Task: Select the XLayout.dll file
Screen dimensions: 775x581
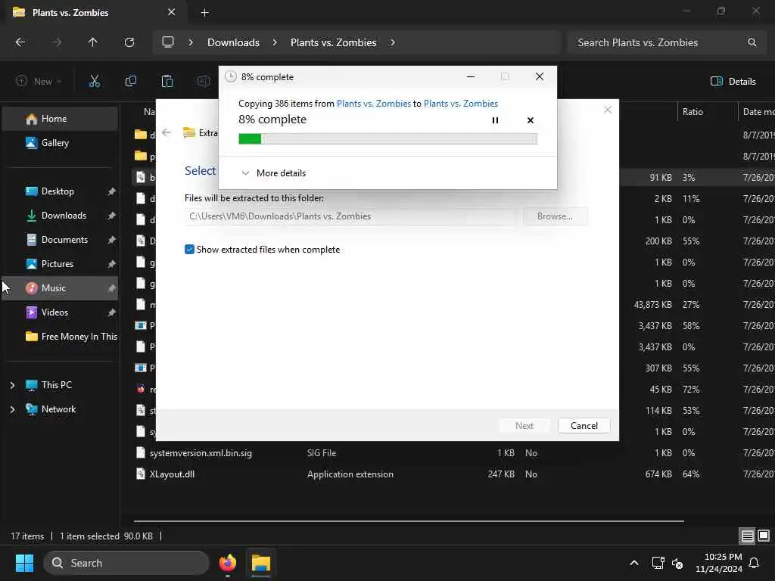Action: [172, 474]
